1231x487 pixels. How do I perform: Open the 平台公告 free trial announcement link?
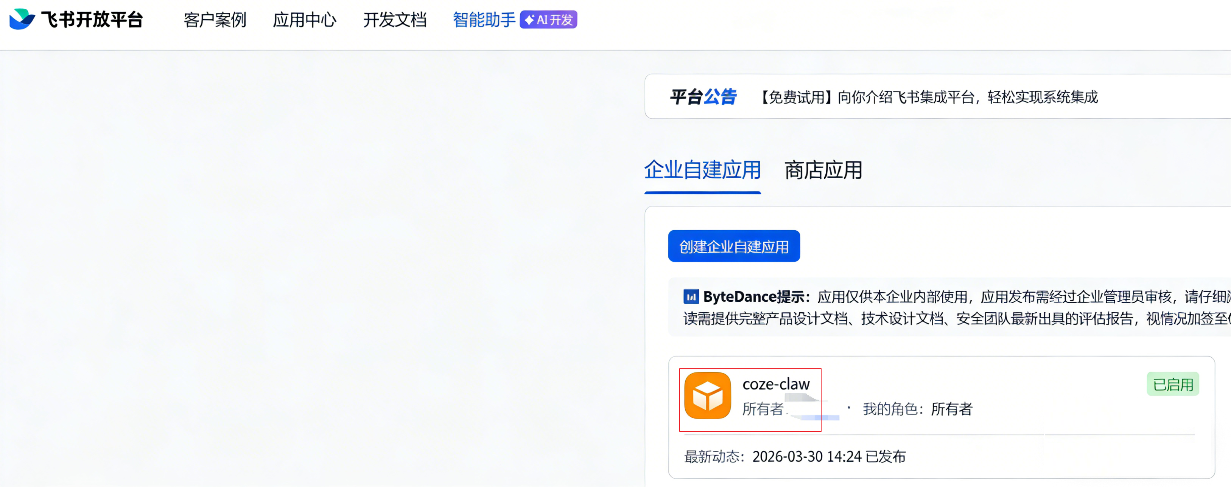pos(928,97)
